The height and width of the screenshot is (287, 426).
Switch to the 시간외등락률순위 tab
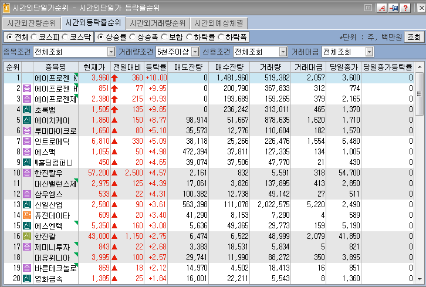click(x=93, y=22)
